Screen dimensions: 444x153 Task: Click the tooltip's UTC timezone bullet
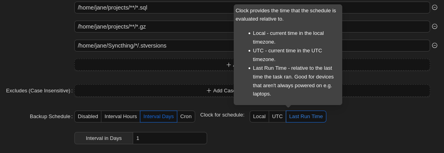click(287, 55)
